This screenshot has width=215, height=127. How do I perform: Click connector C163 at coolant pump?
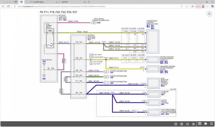click(144, 93)
